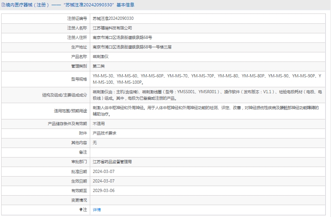Click the empty 备注 value cell

click(x=207, y=152)
